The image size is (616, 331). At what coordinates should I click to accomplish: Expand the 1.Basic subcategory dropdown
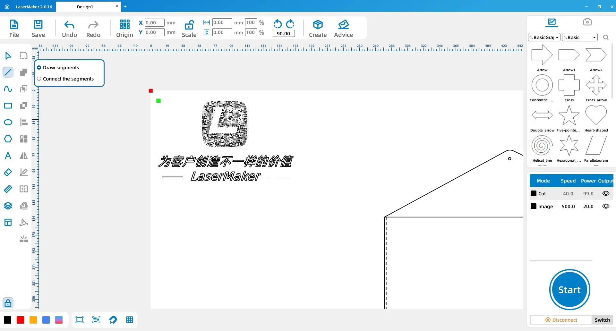580,38
